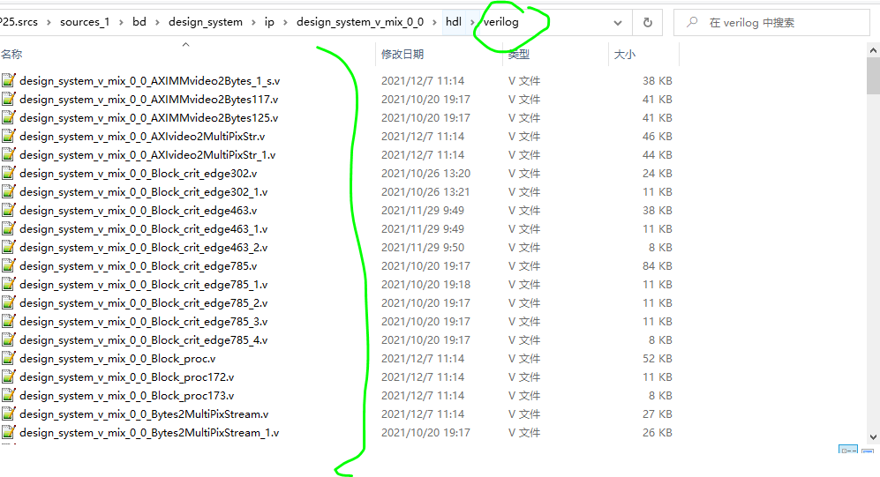This screenshot has width=880, height=477.
Task: Click file icon of AXIMMvideo2Bytes_1_s.v
Action: 9,80
